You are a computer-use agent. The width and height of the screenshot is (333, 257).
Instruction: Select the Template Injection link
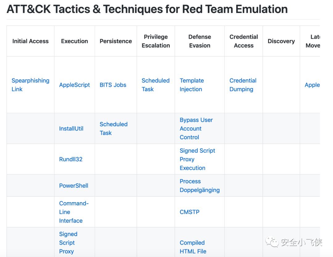tap(191, 85)
